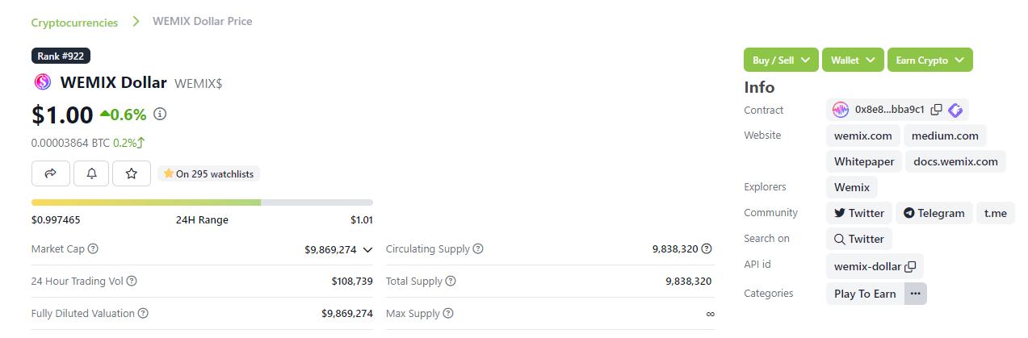The width and height of the screenshot is (1028, 338).
Task: Expand the Market Cap chevron
Action: coord(367,250)
